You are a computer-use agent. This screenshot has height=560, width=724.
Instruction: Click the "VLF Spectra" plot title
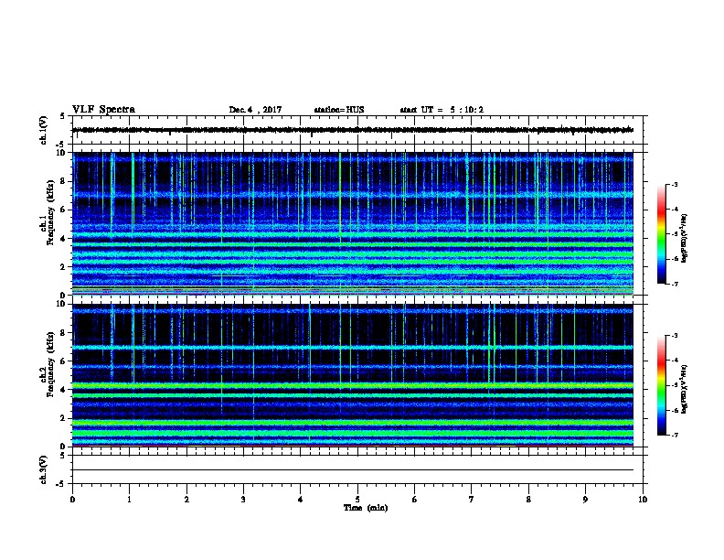(103, 110)
